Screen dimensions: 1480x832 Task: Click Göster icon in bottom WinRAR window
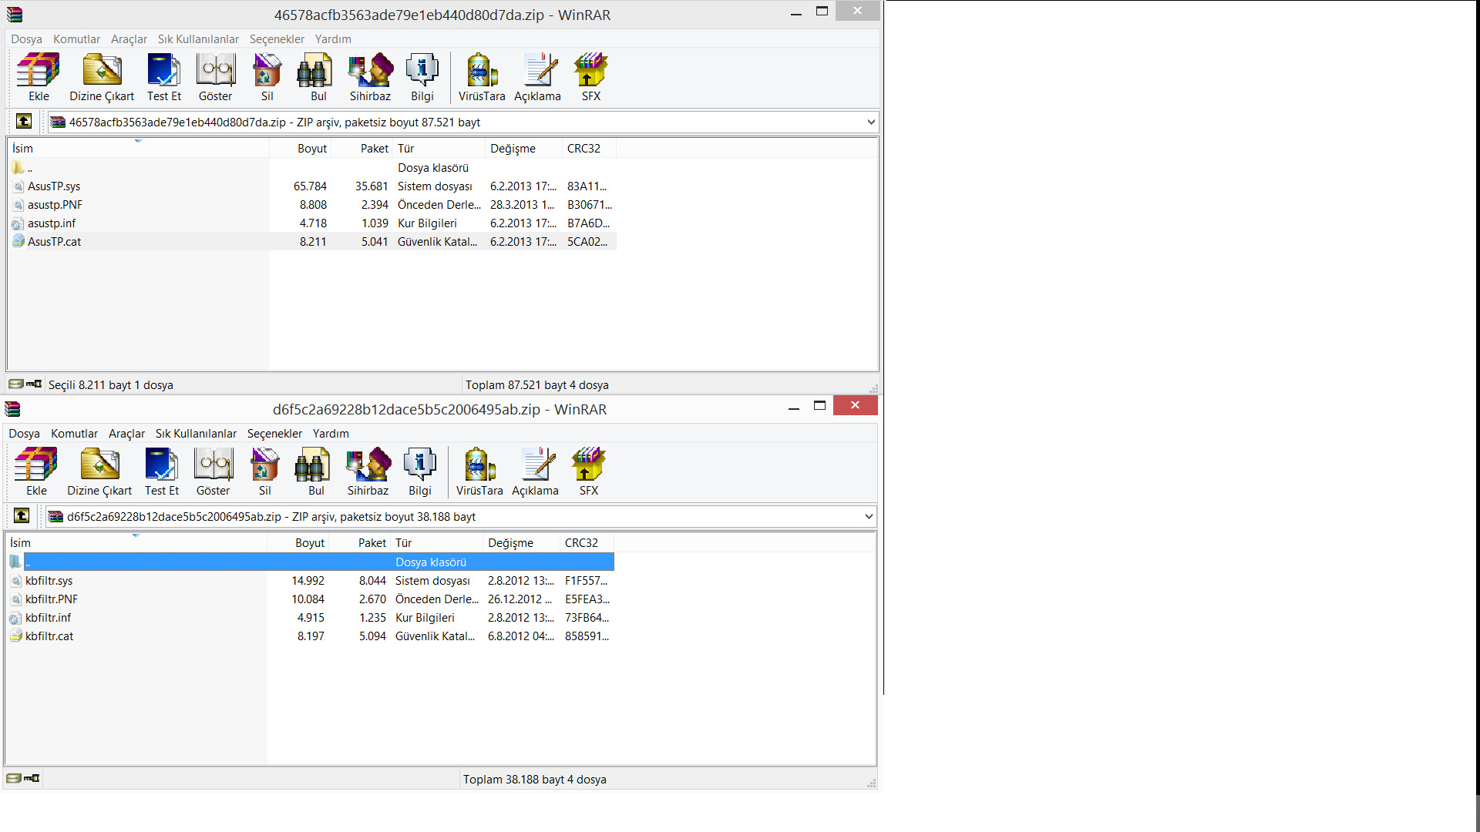214,471
